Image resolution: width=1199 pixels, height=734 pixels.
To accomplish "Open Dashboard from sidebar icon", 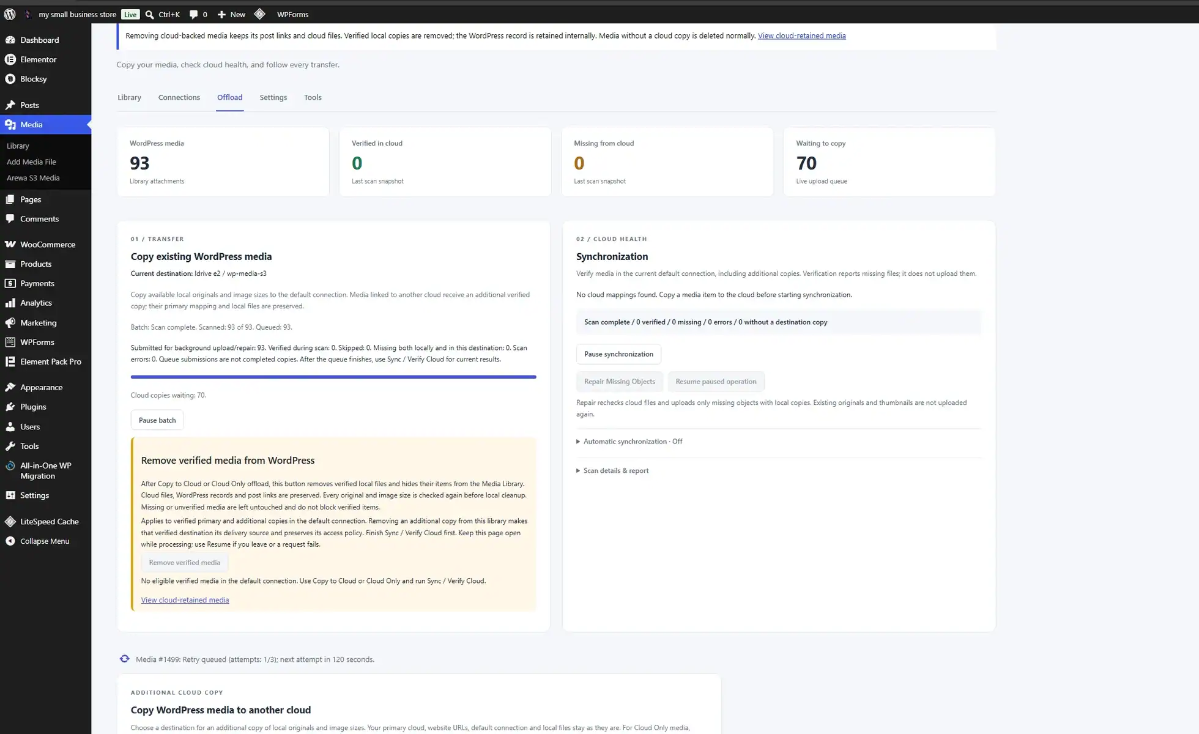I will point(10,40).
